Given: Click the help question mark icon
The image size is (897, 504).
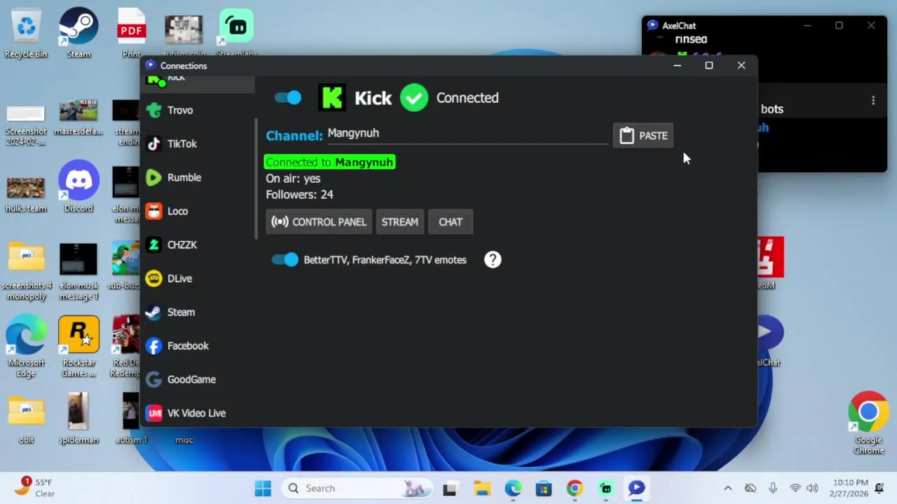Looking at the screenshot, I should (493, 260).
